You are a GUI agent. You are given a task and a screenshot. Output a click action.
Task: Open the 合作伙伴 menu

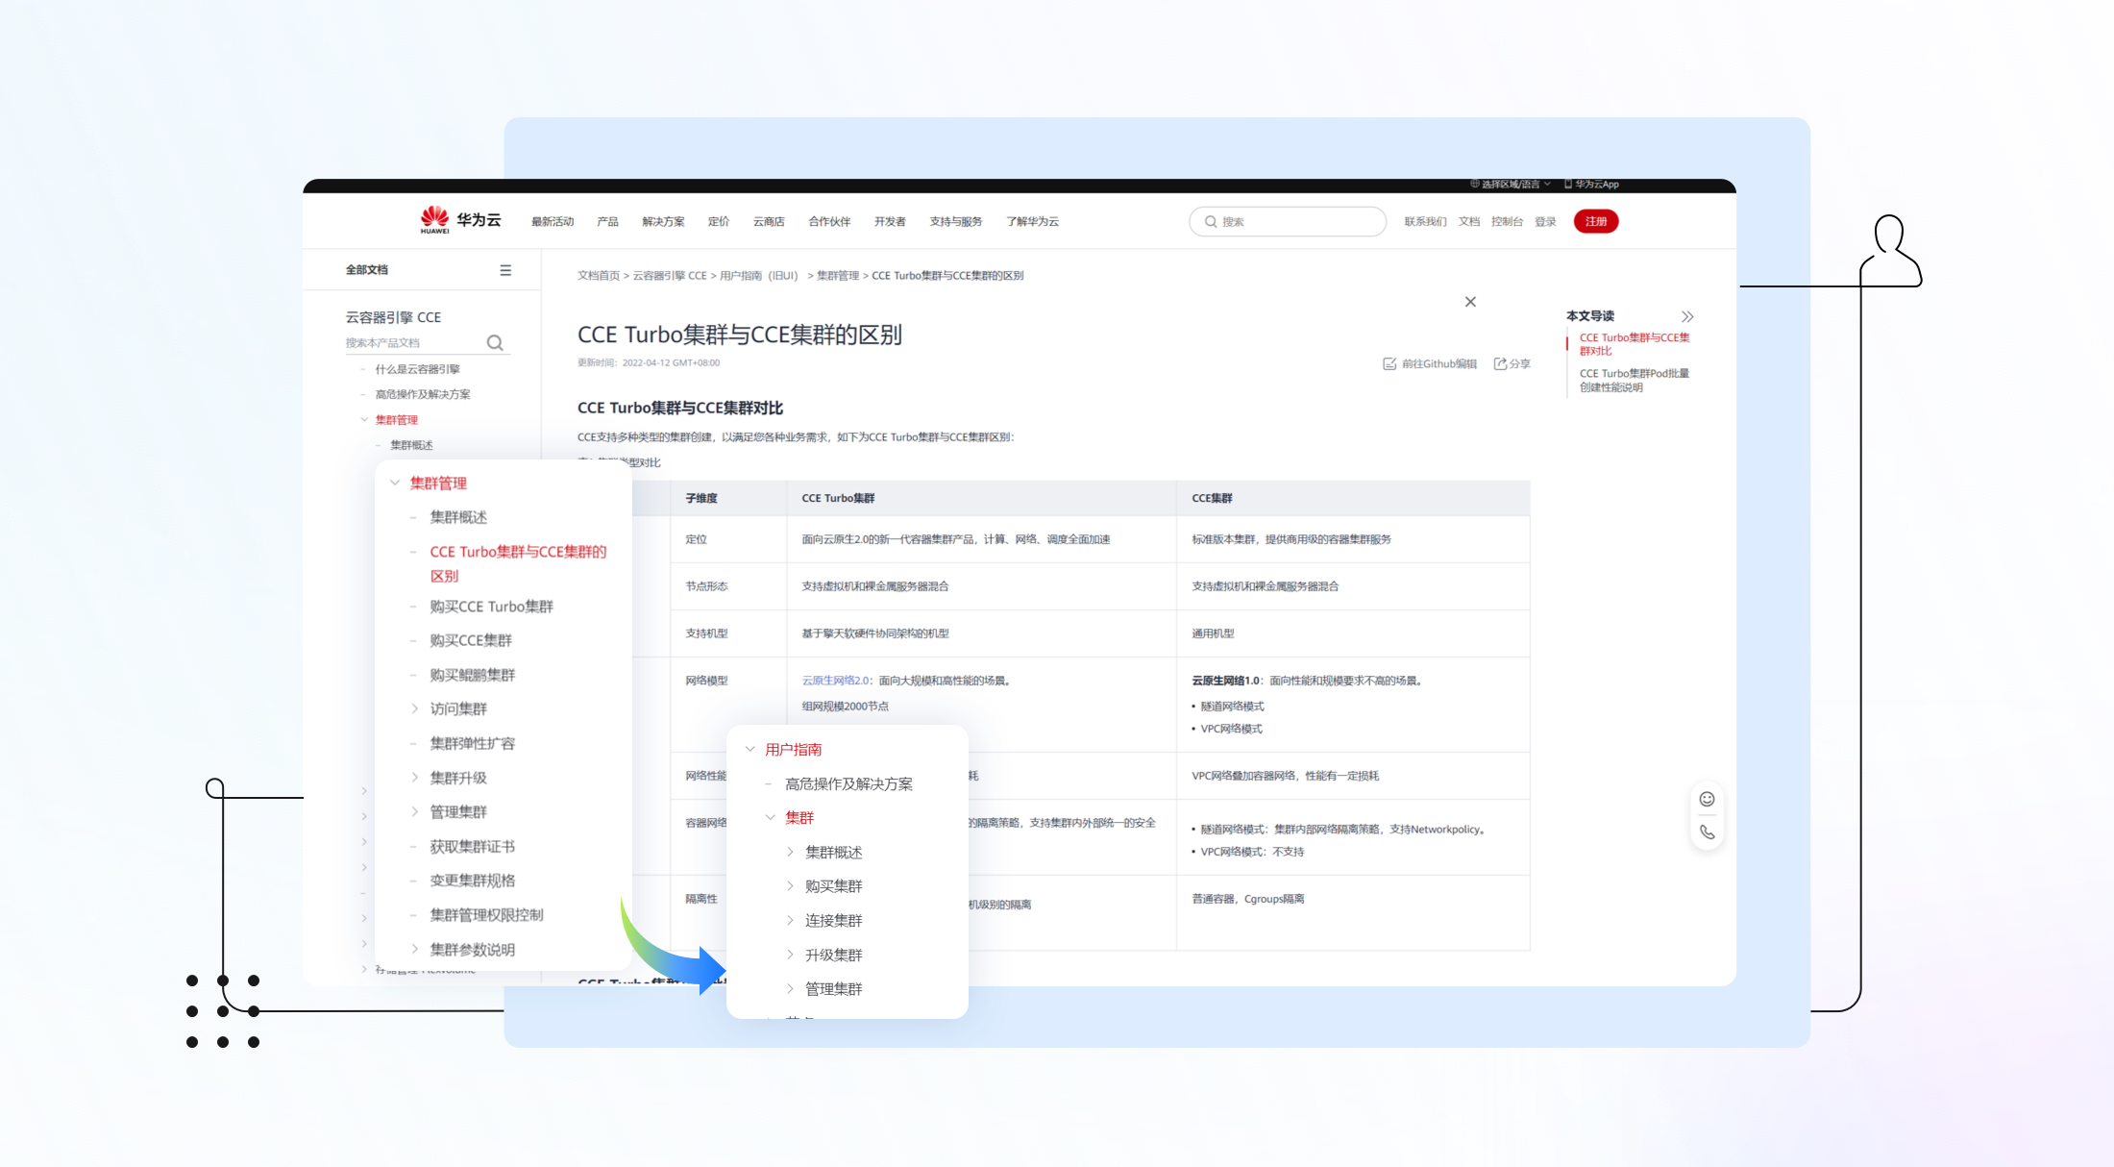tap(829, 222)
